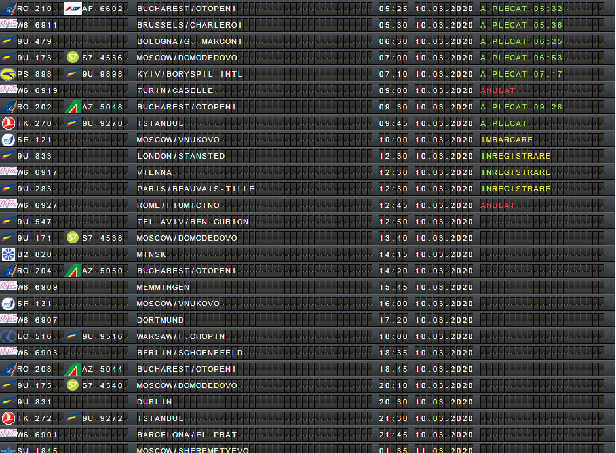The image size is (616, 453).
Task: Click the A PLECAT 07:17 status
Action: 522,74
